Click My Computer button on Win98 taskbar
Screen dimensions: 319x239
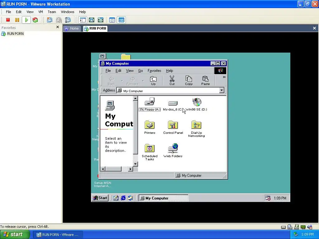pyautogui.click(x=163, y=198)
